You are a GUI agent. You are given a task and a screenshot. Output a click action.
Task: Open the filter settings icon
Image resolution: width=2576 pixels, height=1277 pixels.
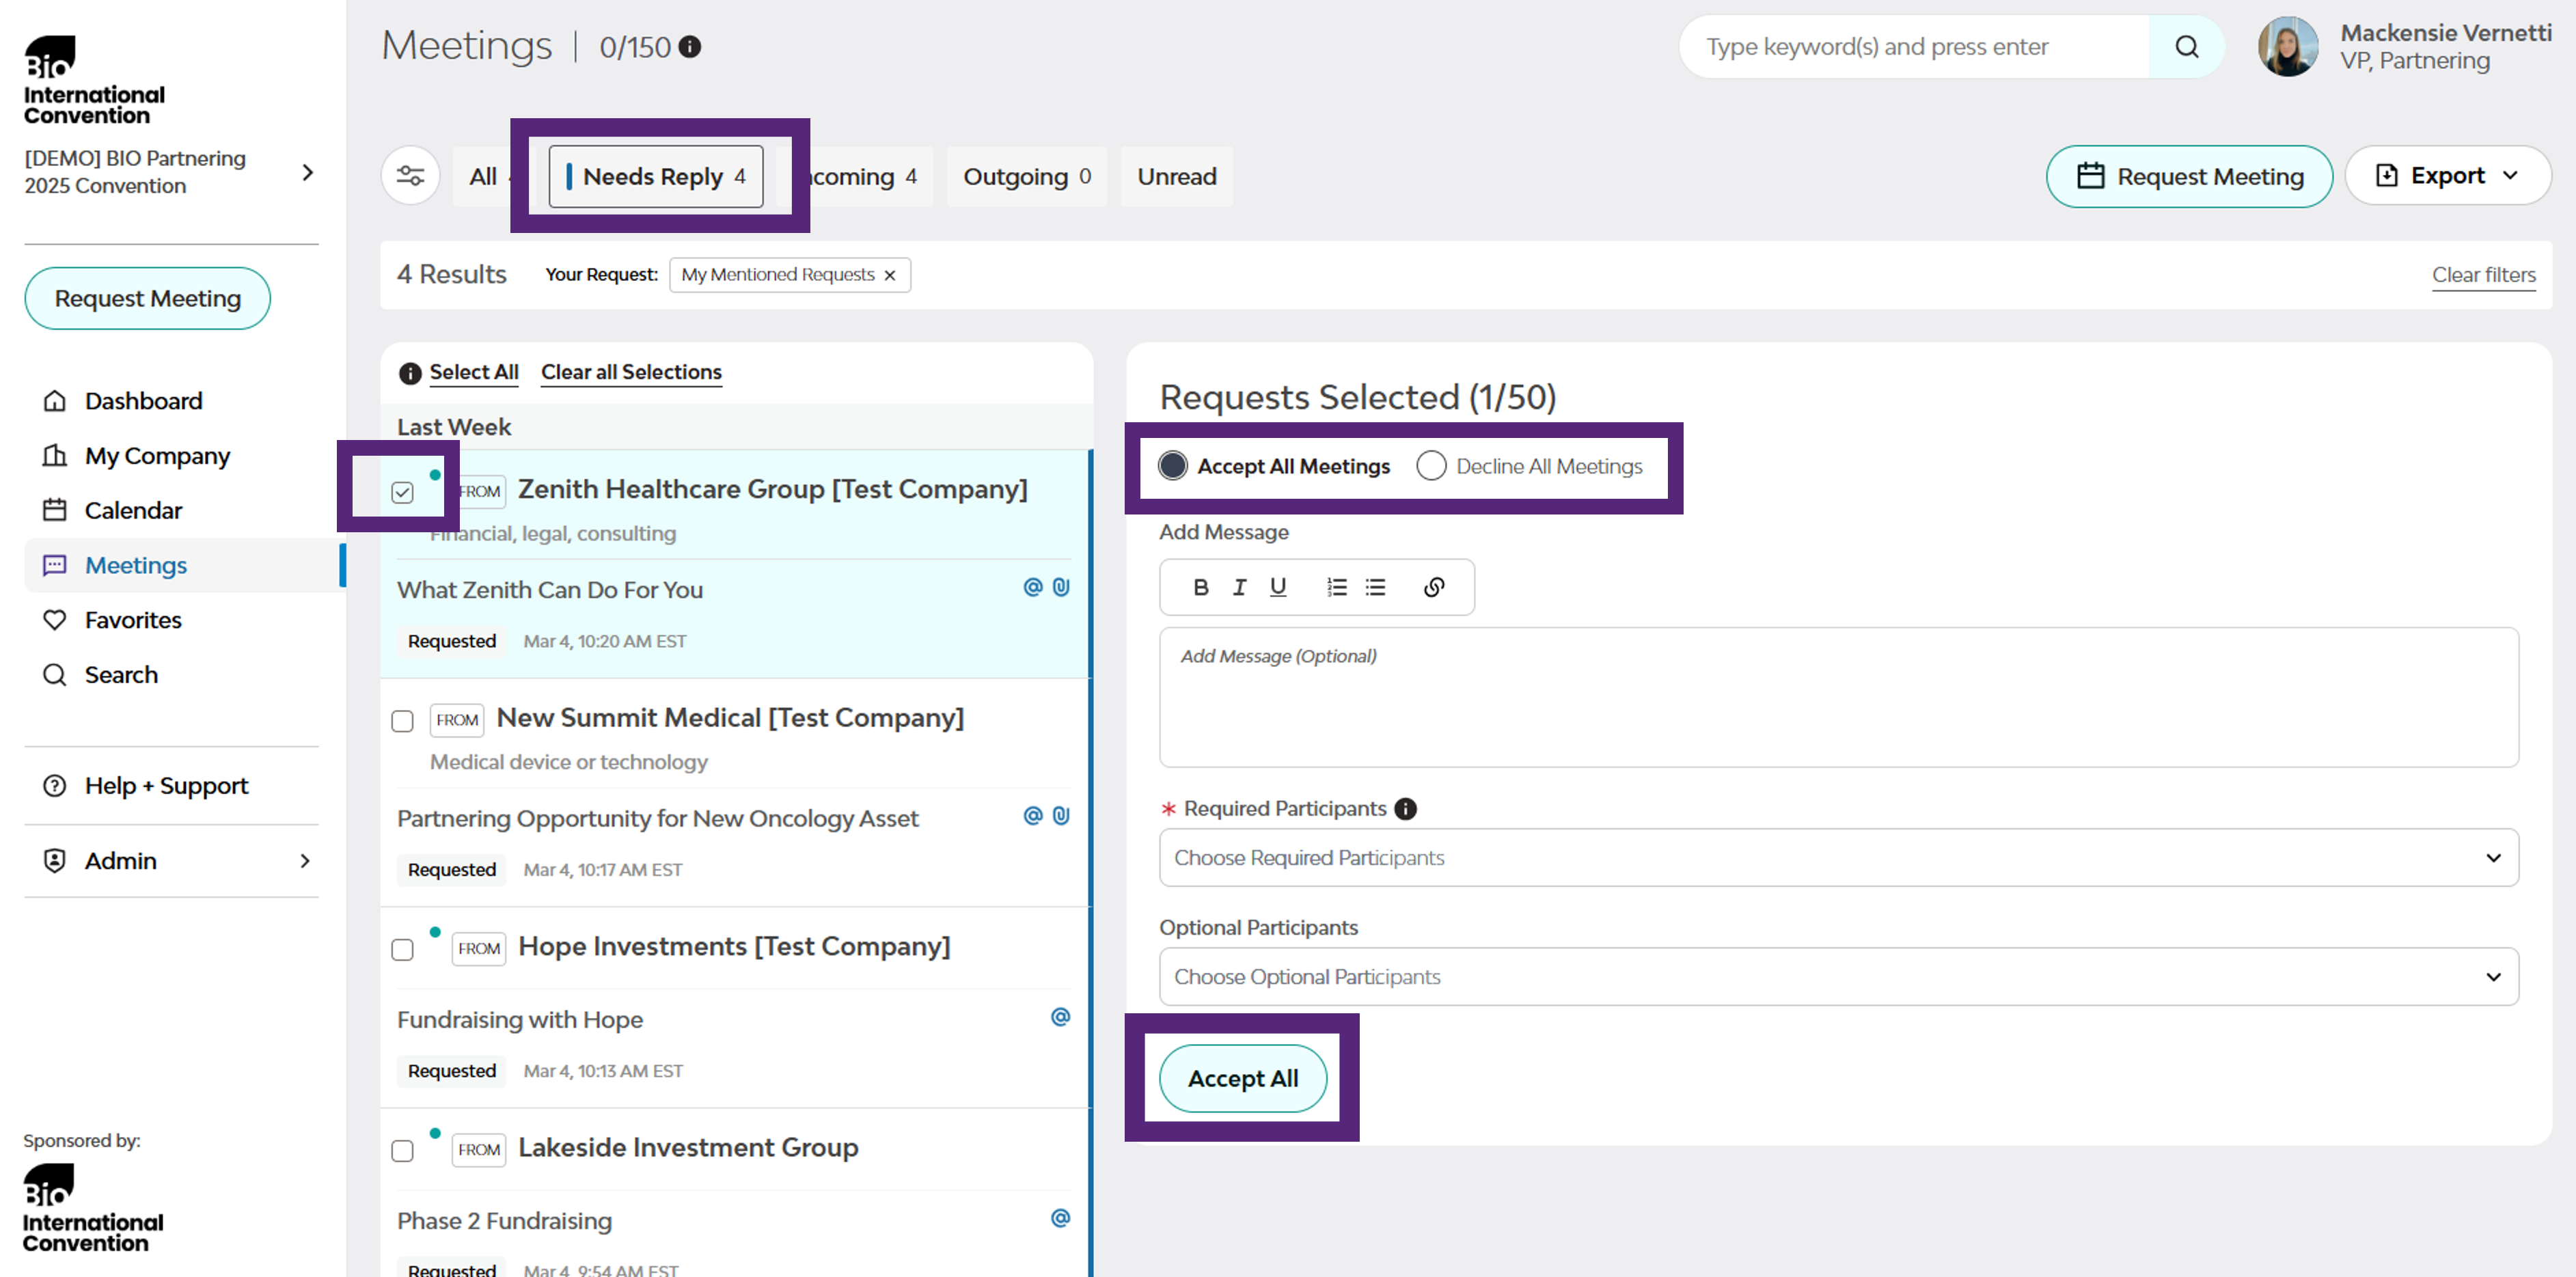coord(410,176)
